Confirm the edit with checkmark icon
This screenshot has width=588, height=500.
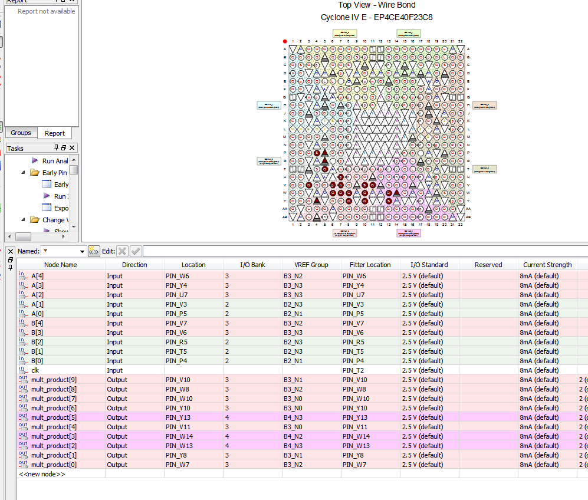pos(136,251)
